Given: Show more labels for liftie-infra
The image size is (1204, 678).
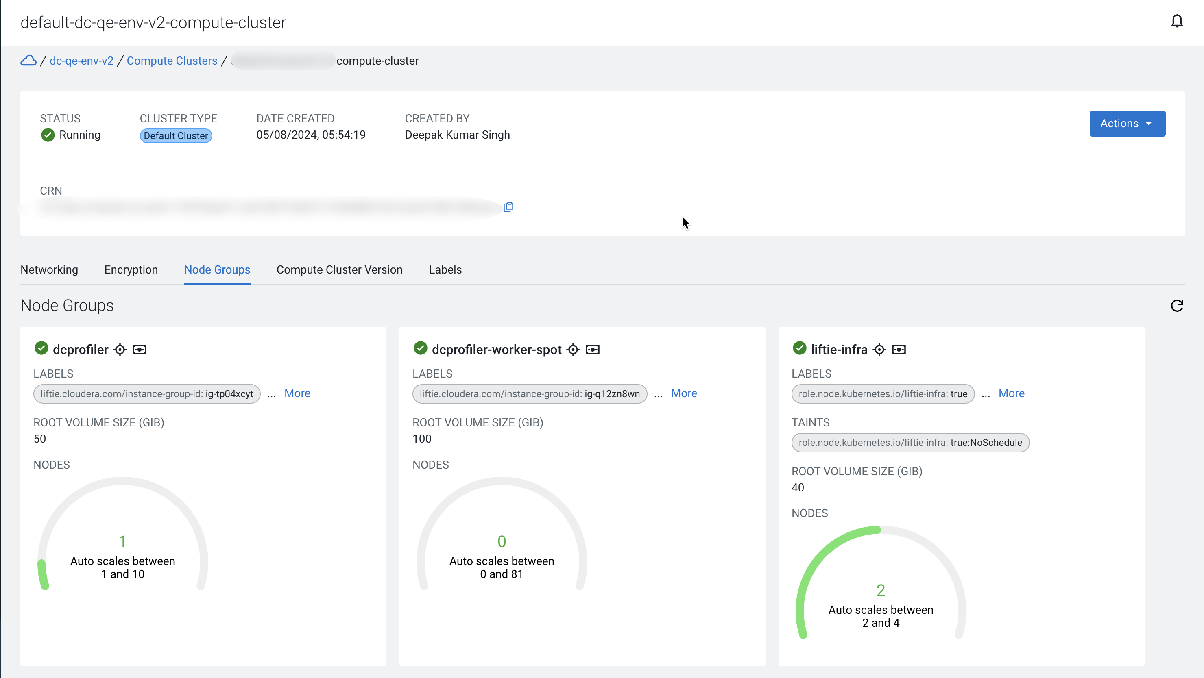Looking at the screenshot, I should 1012,393.
